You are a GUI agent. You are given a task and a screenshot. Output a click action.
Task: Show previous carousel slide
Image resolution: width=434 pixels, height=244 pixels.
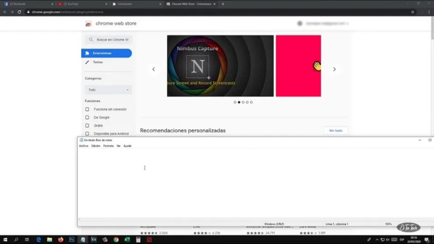click(154, 69)
